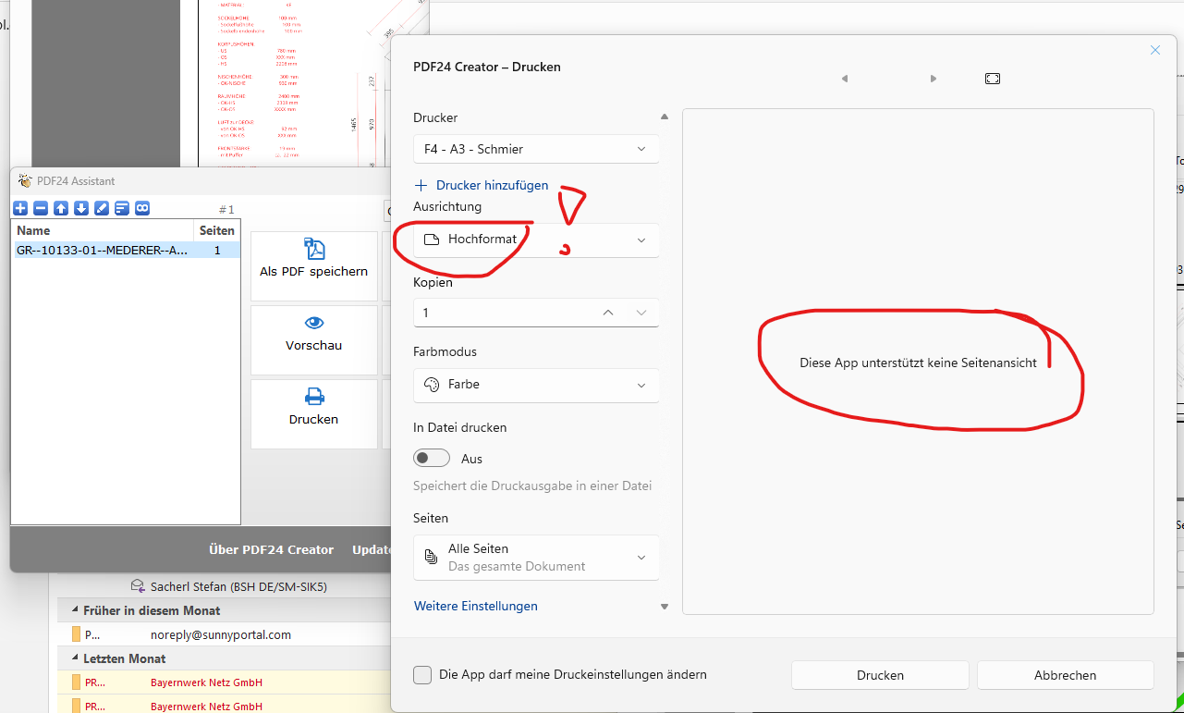
Task: Increase Kopien count with up arrow
Action: pos(607,313)
